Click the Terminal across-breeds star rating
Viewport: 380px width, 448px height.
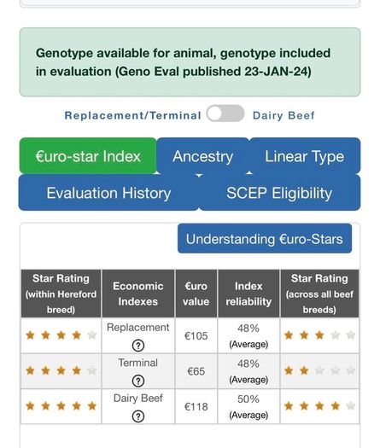pyautogui.click(x=319, y=370)
